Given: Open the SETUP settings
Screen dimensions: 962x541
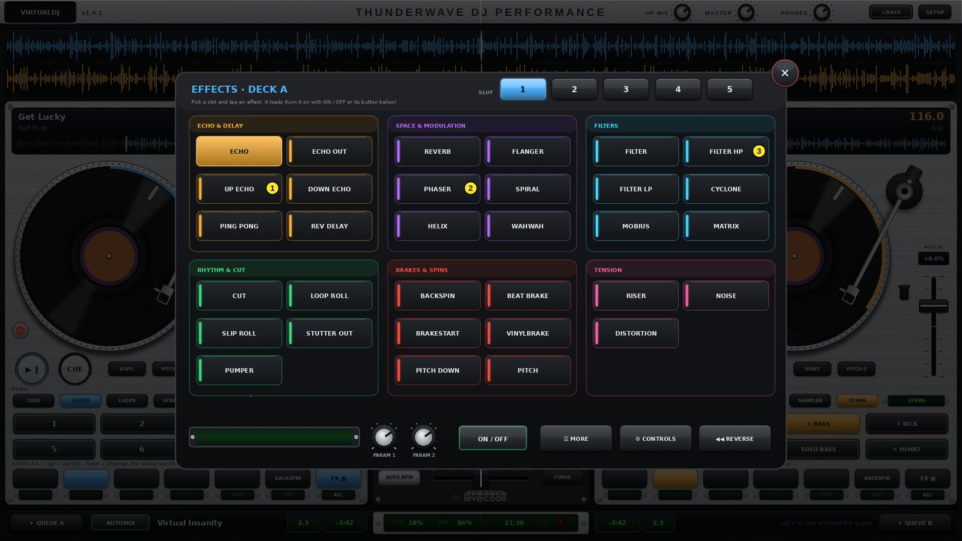Looking at the screenshot, I should (935, 12).
